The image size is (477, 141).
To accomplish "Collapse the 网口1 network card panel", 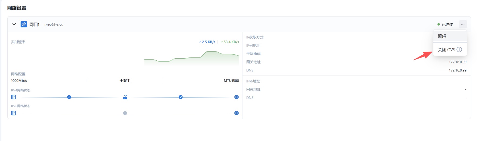I will point(14,24).
